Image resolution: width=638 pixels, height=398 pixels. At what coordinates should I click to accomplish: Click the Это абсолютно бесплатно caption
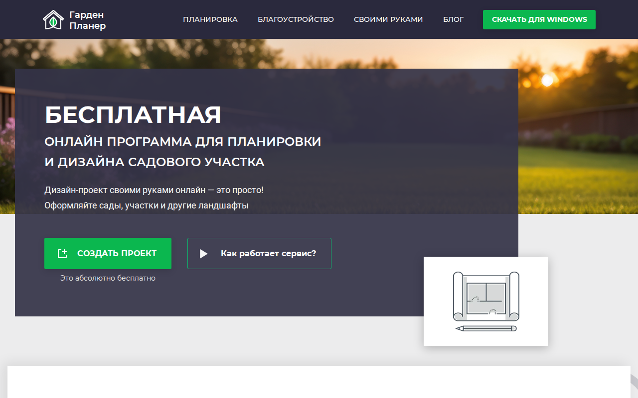(108, 278)
